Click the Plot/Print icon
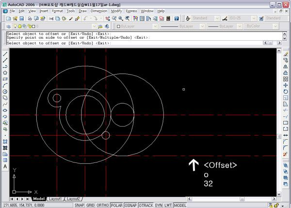Screen dimensions: 291x208 point(30,18)
